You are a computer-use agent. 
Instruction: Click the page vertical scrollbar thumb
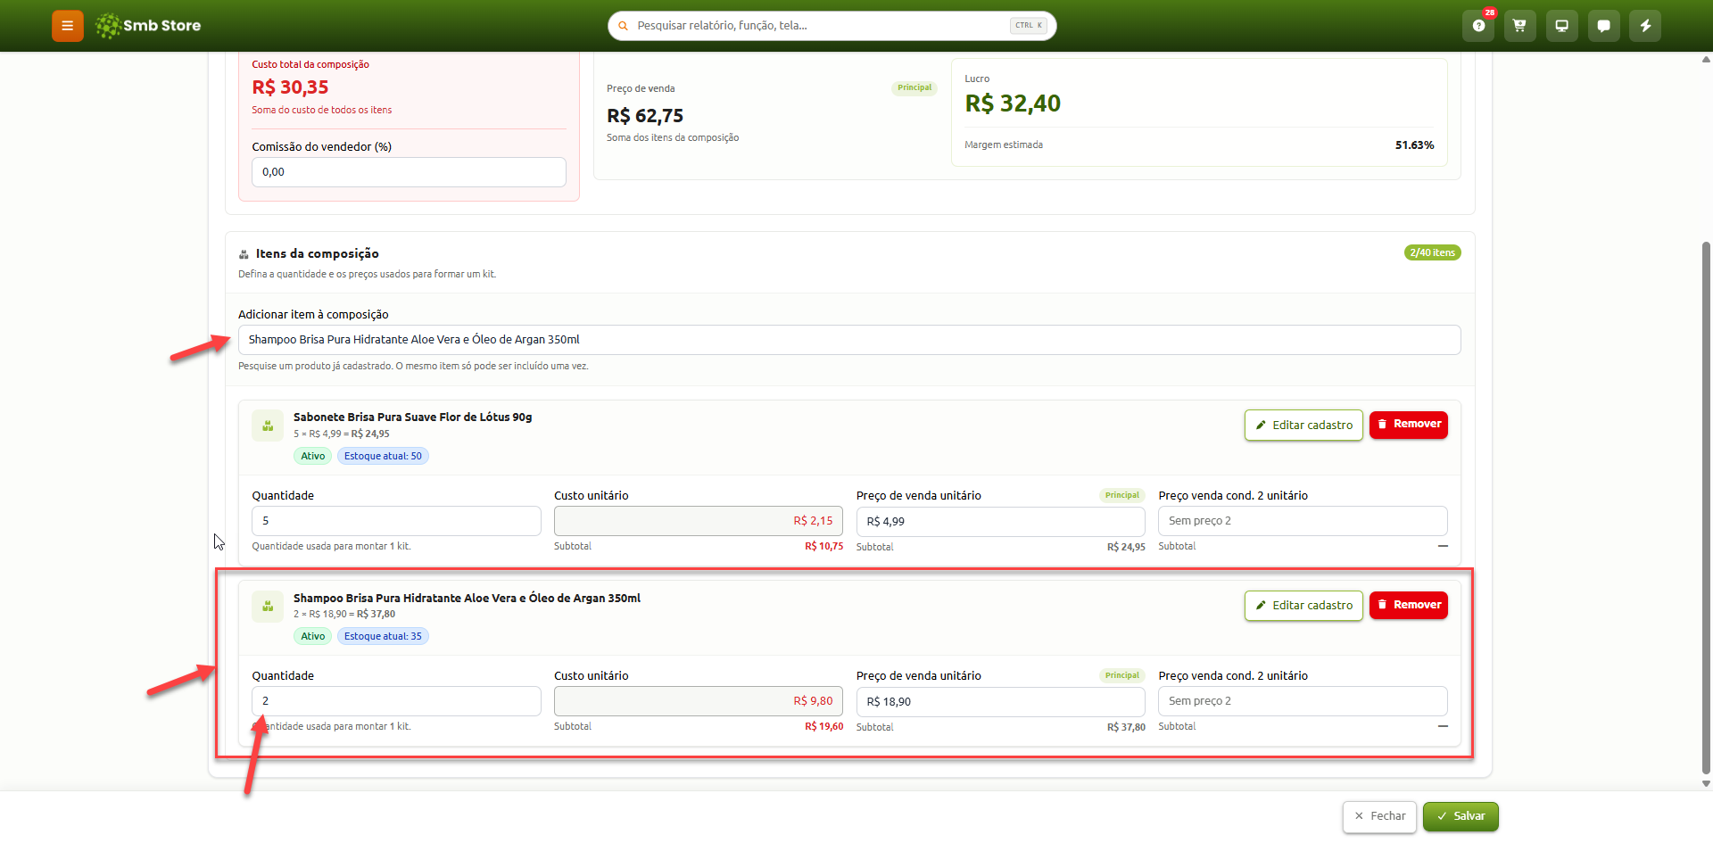click(1706, 508)
